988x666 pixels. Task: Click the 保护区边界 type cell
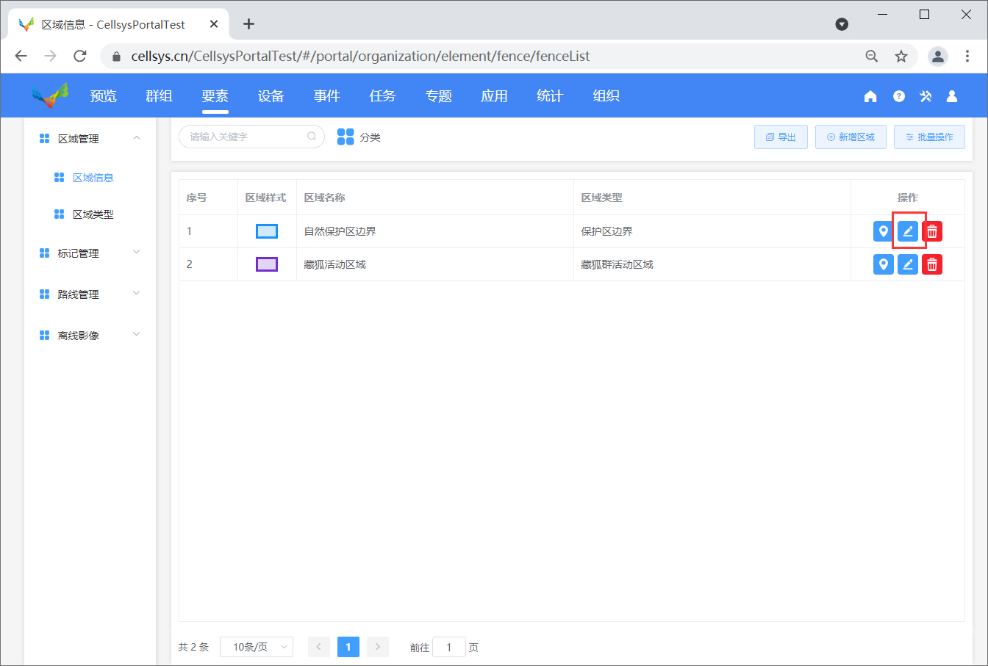(712, 231)
